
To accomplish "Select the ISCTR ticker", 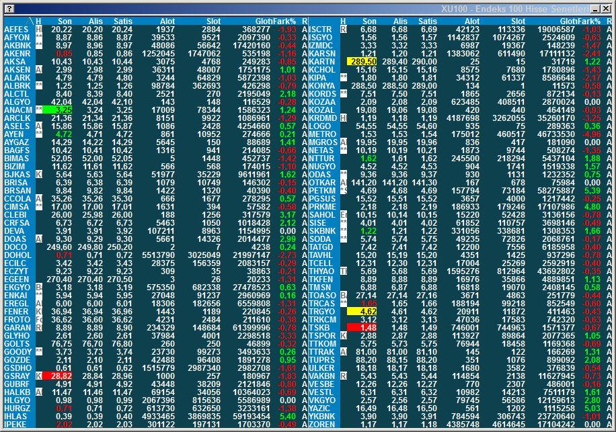I will click(x=320, y=30).
